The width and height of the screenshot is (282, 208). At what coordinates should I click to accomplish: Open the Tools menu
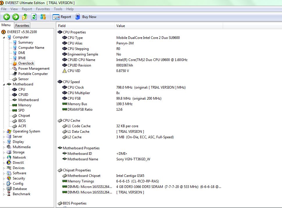[58, 9]
